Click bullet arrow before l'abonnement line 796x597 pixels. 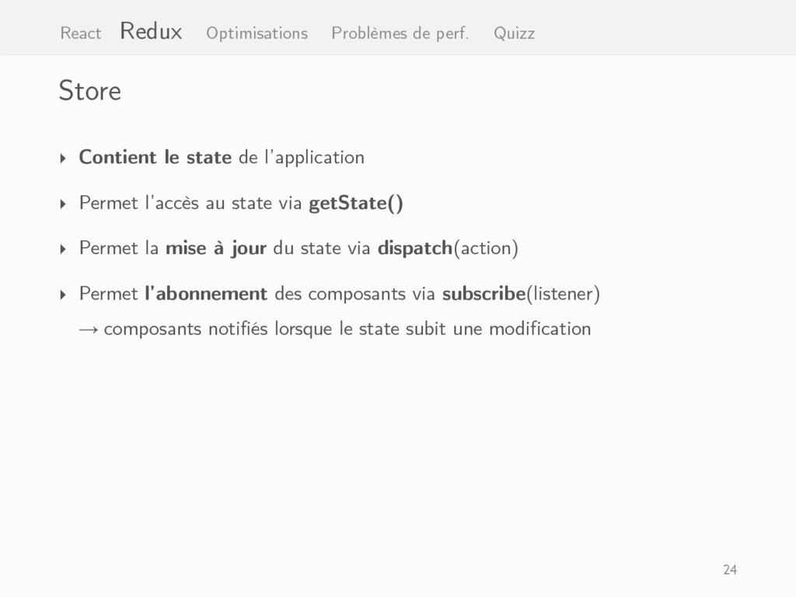[63, 295]
